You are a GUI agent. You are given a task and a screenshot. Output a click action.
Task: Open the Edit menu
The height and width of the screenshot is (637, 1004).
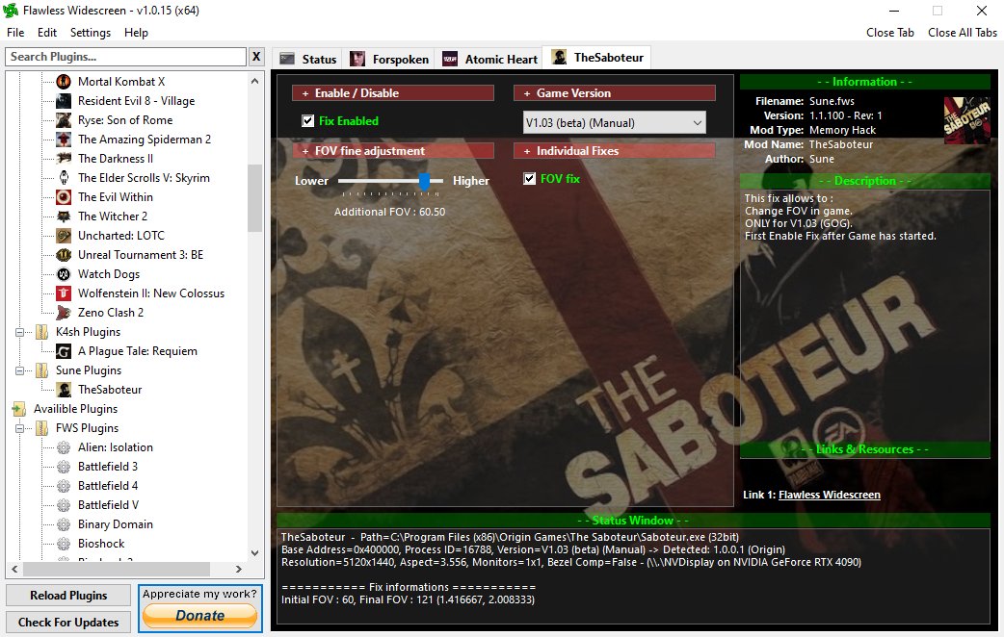(47, 33)
